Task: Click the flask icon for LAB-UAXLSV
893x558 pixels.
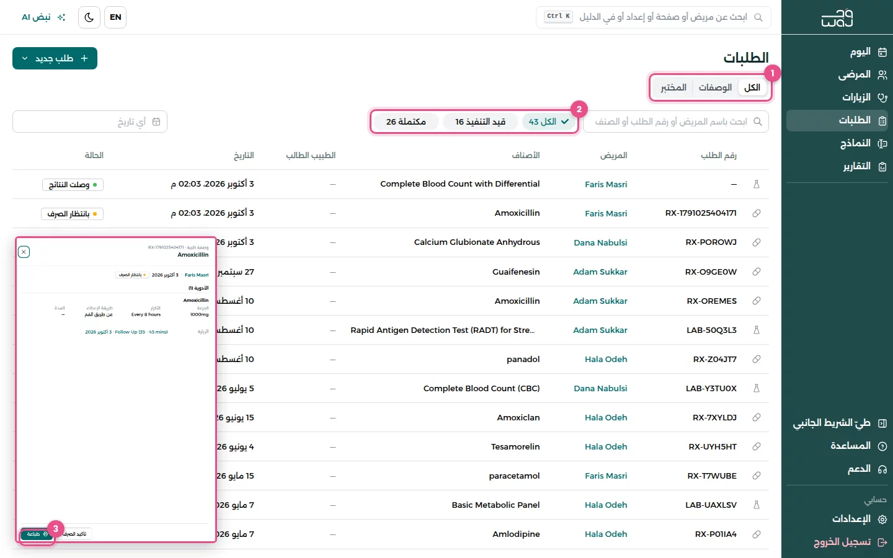Action: pos(757,505)
